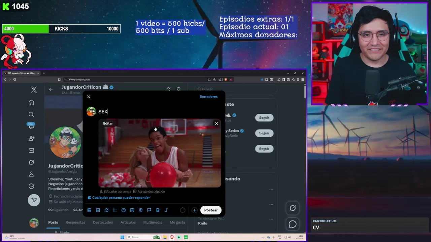Schedule the post with calendar-clock icon
The image size is (431, 242).
pyautogui.click(x=132, y=210)
